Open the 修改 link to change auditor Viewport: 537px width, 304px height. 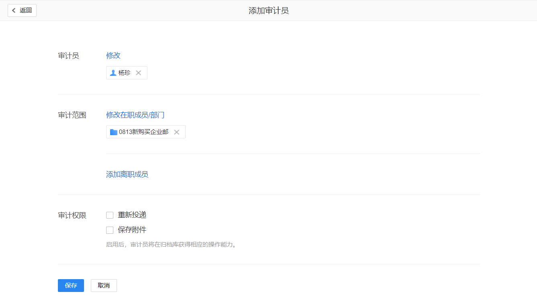113,55
